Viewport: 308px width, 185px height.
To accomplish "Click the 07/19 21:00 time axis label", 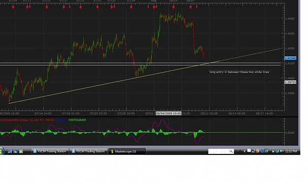I will [x=70, y=113].
